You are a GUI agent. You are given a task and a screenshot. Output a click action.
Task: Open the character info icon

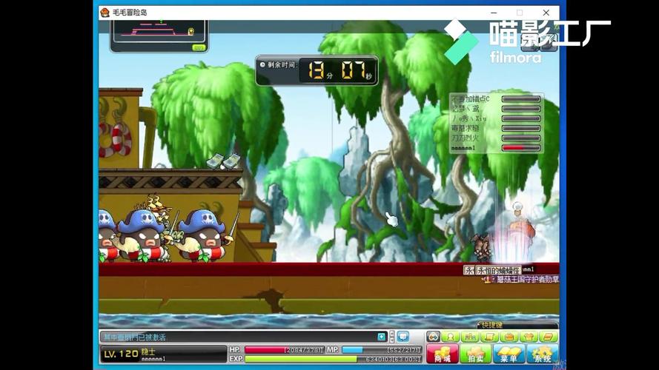(x=450, y=337)
